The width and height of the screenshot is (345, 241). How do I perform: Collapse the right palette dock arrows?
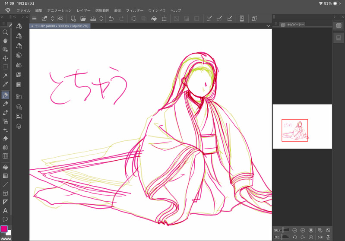(343, 17)
